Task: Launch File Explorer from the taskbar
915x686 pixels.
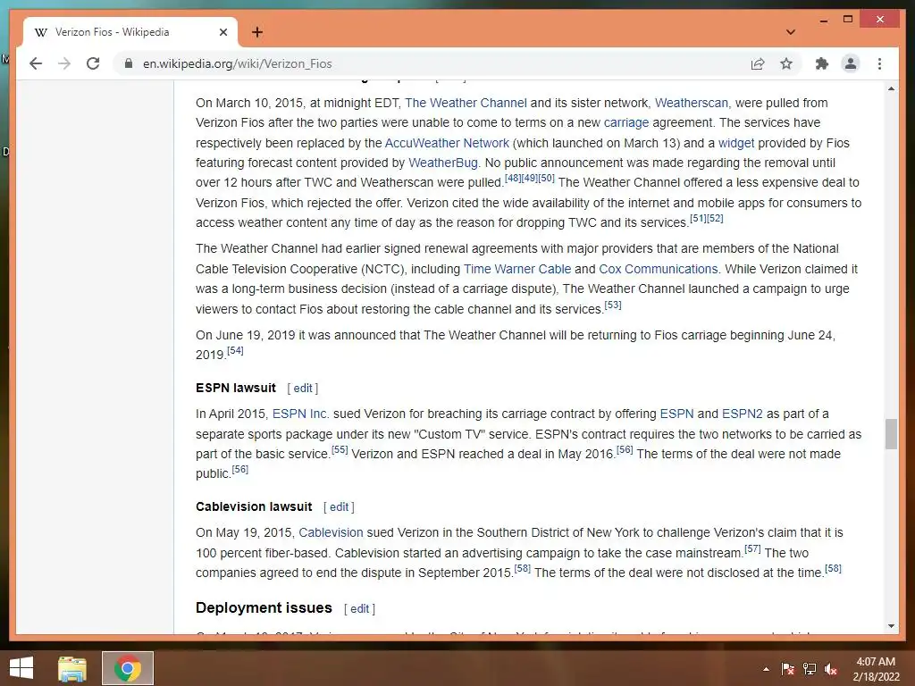Action: [x=71, y=668]
